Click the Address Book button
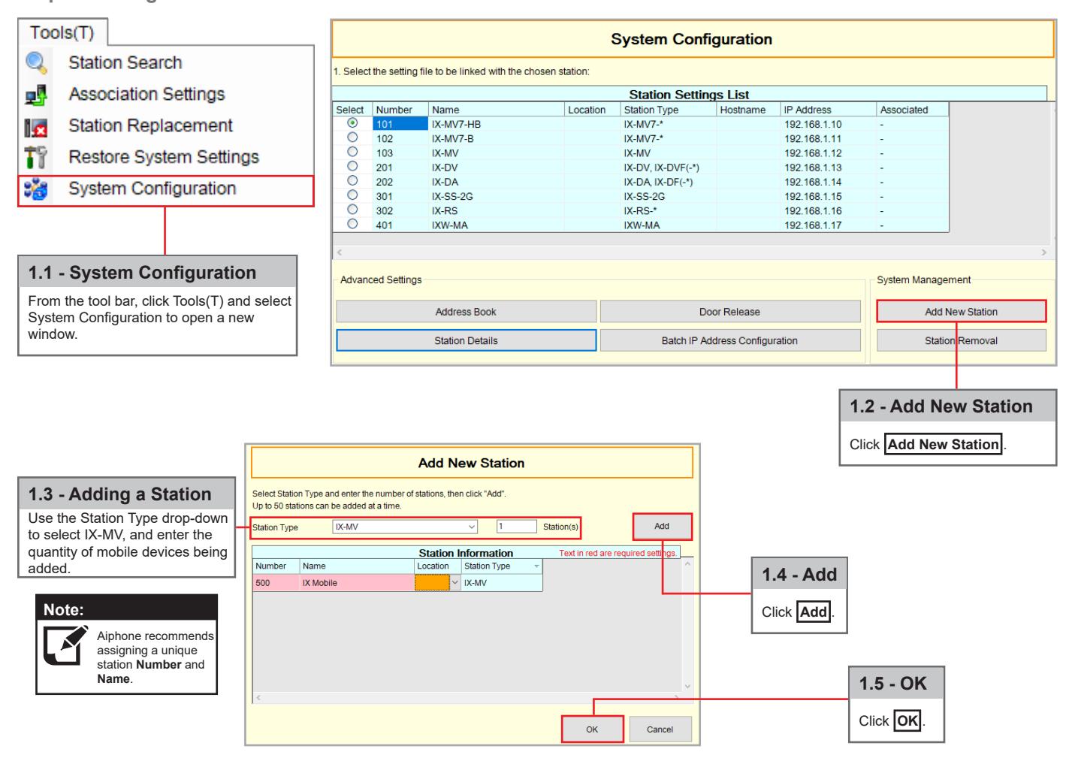 [466, 312]
